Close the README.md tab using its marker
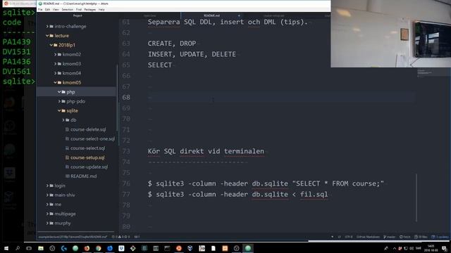Screen dimensions: 451x253 [x=239, y=15]
